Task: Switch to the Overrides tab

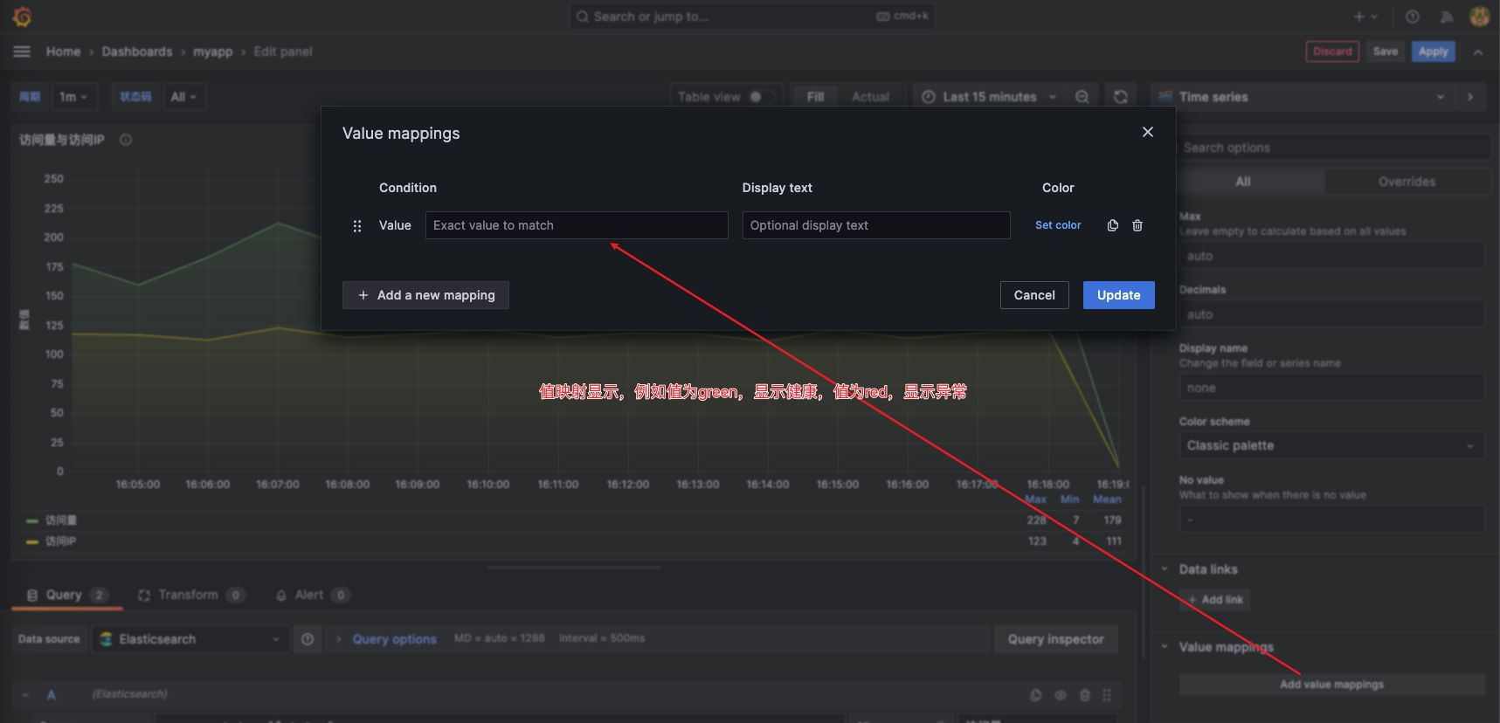Action: 1407,182
